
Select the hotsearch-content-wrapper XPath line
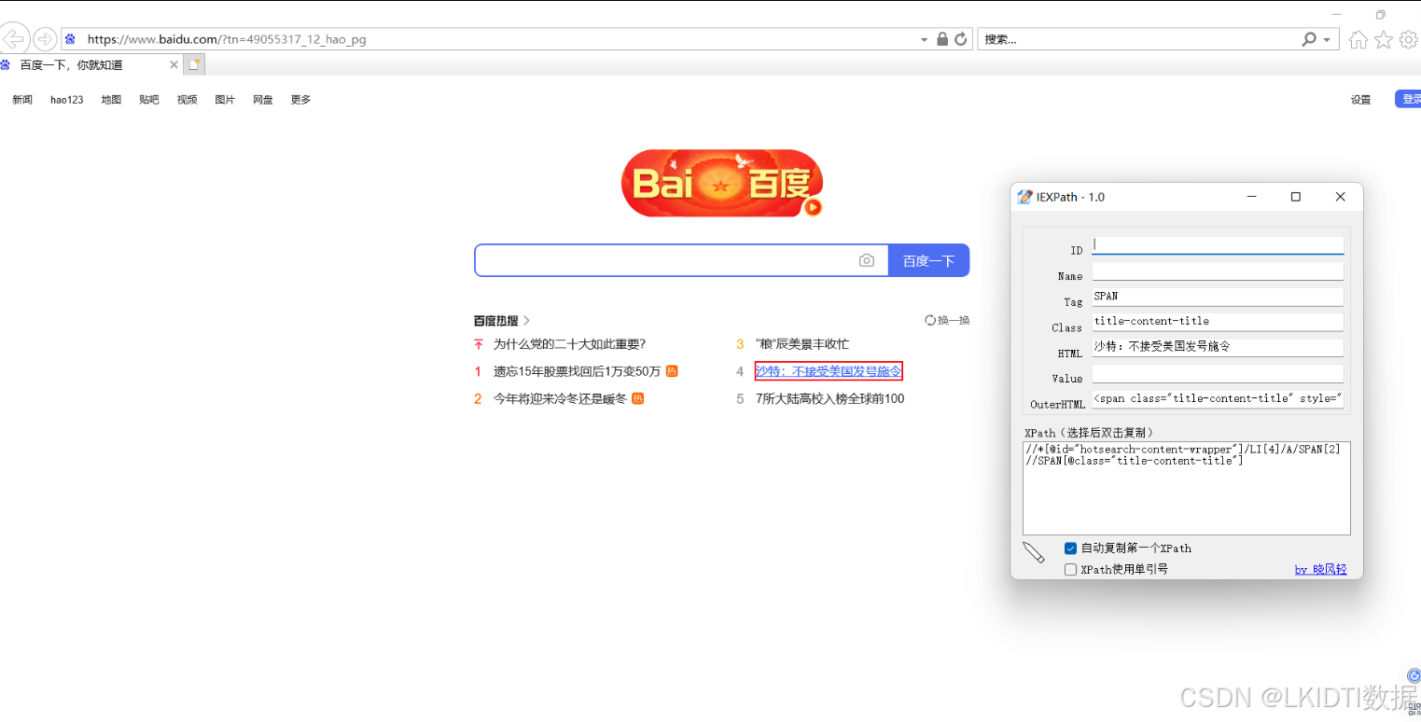tap(1182, 450)
